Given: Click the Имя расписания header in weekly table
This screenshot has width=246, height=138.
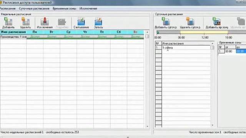Looking at the screenshot, I should point(13,32).
